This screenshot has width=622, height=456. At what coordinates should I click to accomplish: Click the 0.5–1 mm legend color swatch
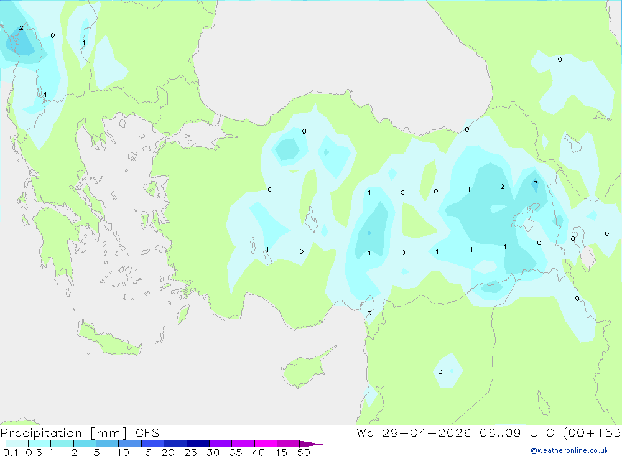(40, 444)
